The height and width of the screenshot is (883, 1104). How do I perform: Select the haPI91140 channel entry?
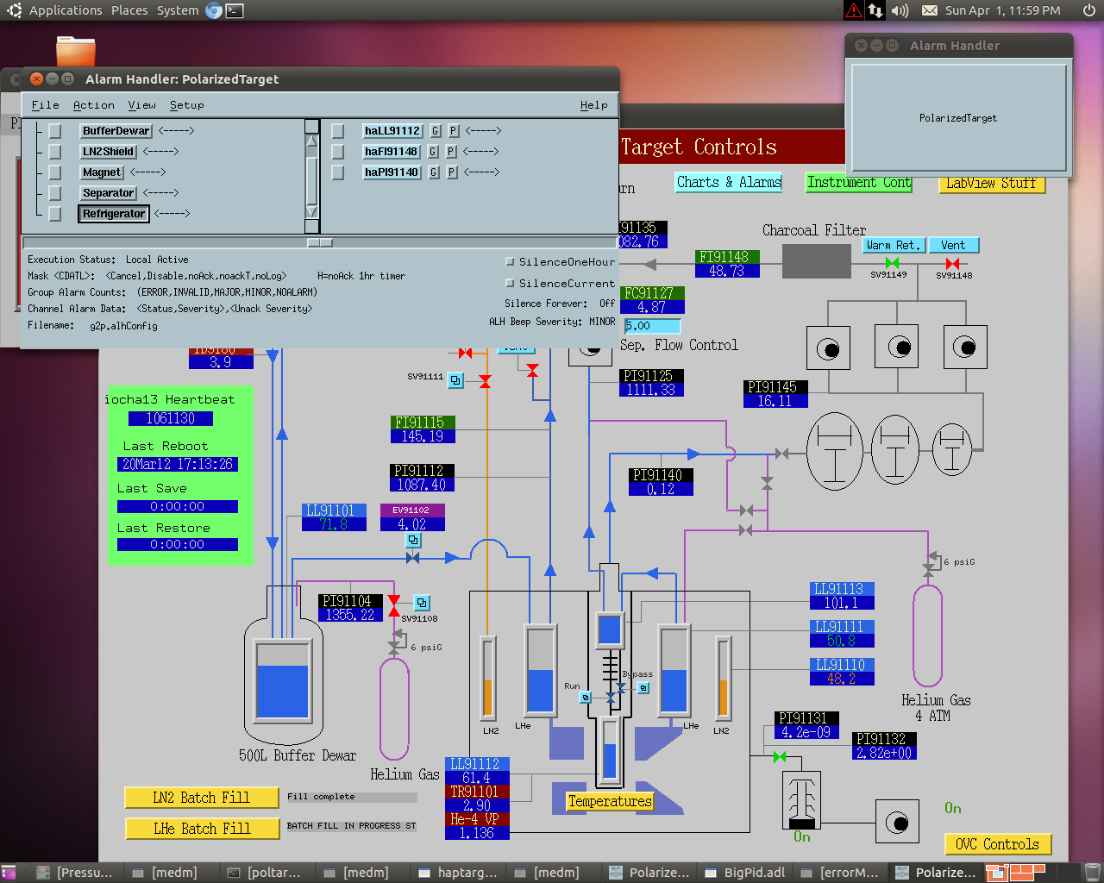(392, 172)
